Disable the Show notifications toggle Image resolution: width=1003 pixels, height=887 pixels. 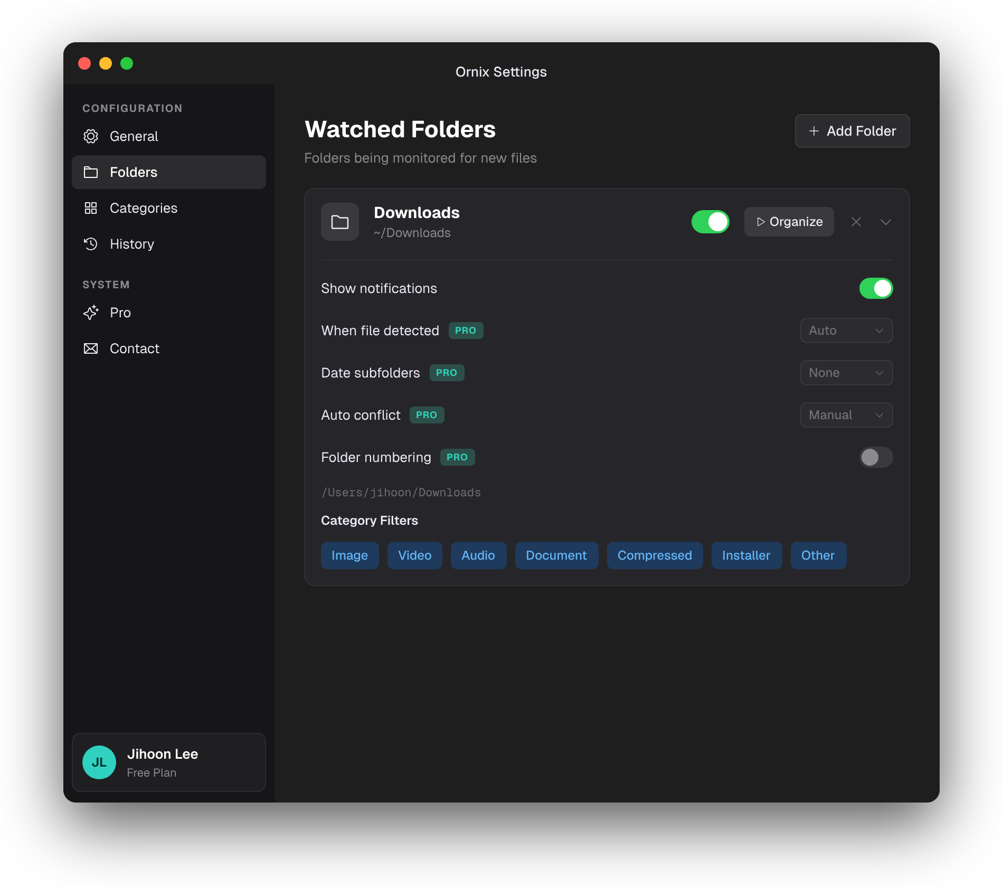876,288
